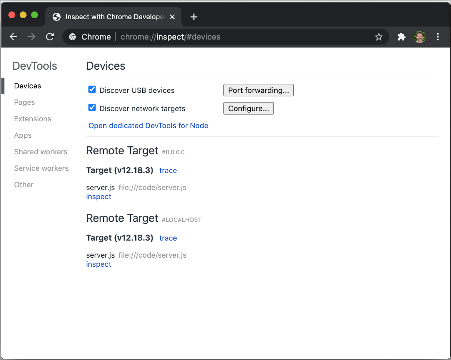
Task: Open Chrome's three-dot menu
Action: (x=438, y=37)
